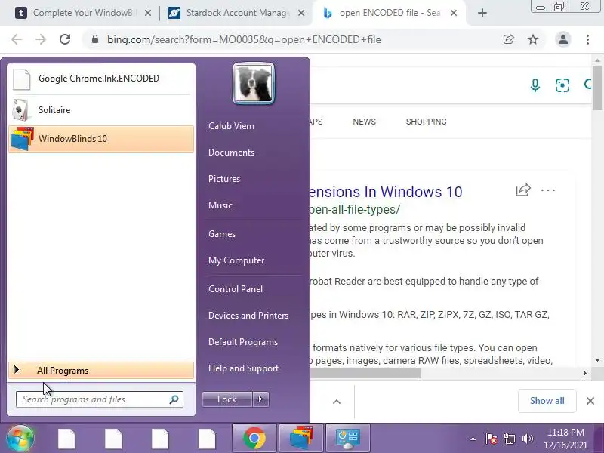Screen dimensions: 604x453
Task: Open the Control Panel taskbar button
Action: coord(348,439)
